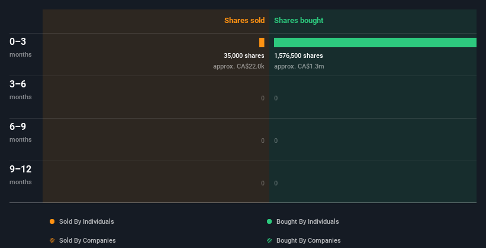Click the 1,576,500 shares bought value

tap(298, 56)
